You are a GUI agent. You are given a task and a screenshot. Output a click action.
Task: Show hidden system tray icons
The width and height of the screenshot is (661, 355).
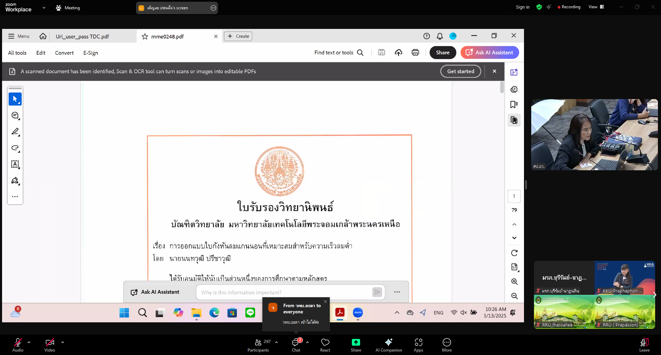coord(397,313)
